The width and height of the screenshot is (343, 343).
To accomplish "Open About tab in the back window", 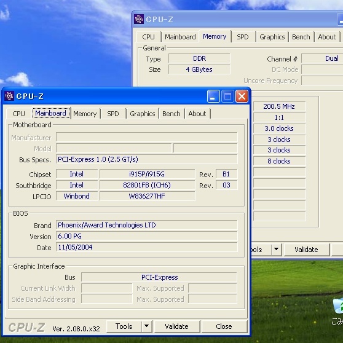I will (x=327, y=37).
